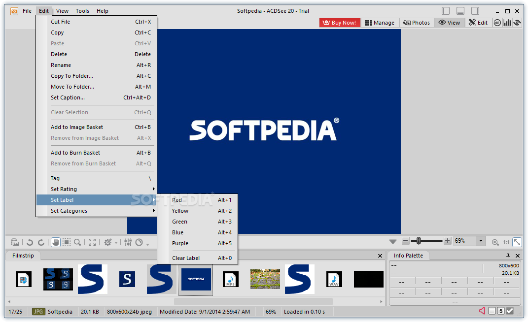Toggle the bottom panel layout button

[x=460, y=11]
